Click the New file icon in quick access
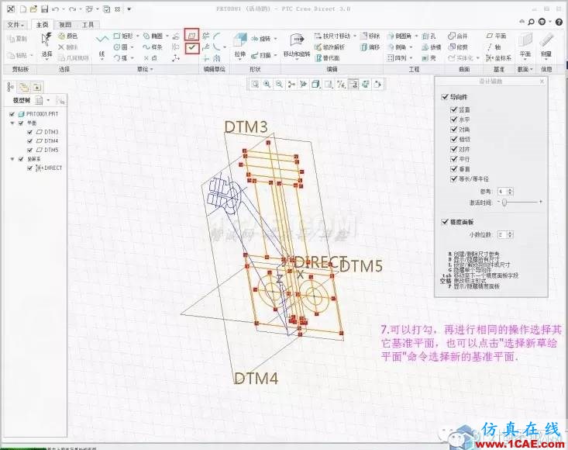568x450 pixels. pos(23,9)
